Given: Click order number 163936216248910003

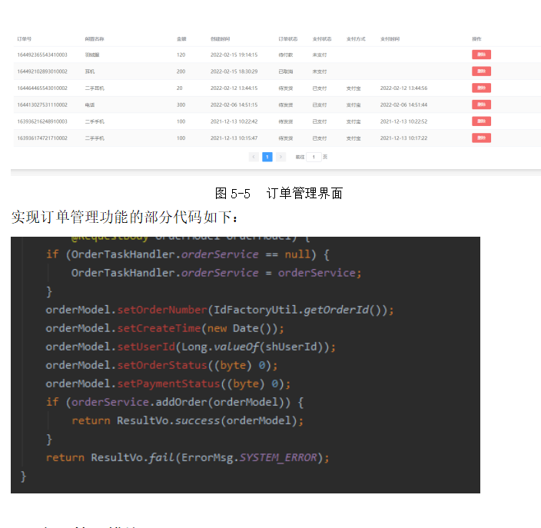Looking at the screenshot, I should 42,121.
